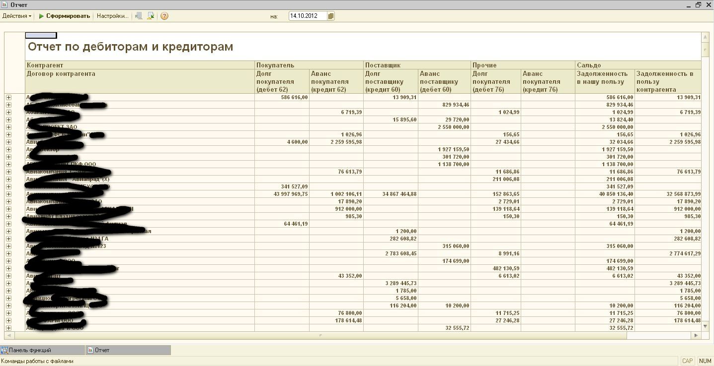
Task: Click the CAP indicator in the status bar
Action: tap(687, 361)
